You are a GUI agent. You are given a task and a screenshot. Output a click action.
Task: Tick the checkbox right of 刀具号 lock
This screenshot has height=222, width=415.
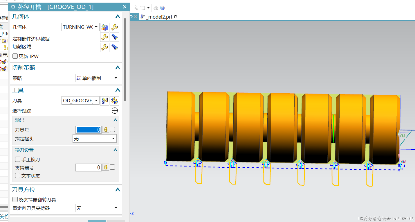tap(112, 129)
